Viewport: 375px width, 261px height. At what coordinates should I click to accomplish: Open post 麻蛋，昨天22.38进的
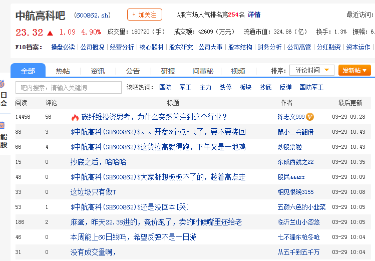(x=156, y=222)
